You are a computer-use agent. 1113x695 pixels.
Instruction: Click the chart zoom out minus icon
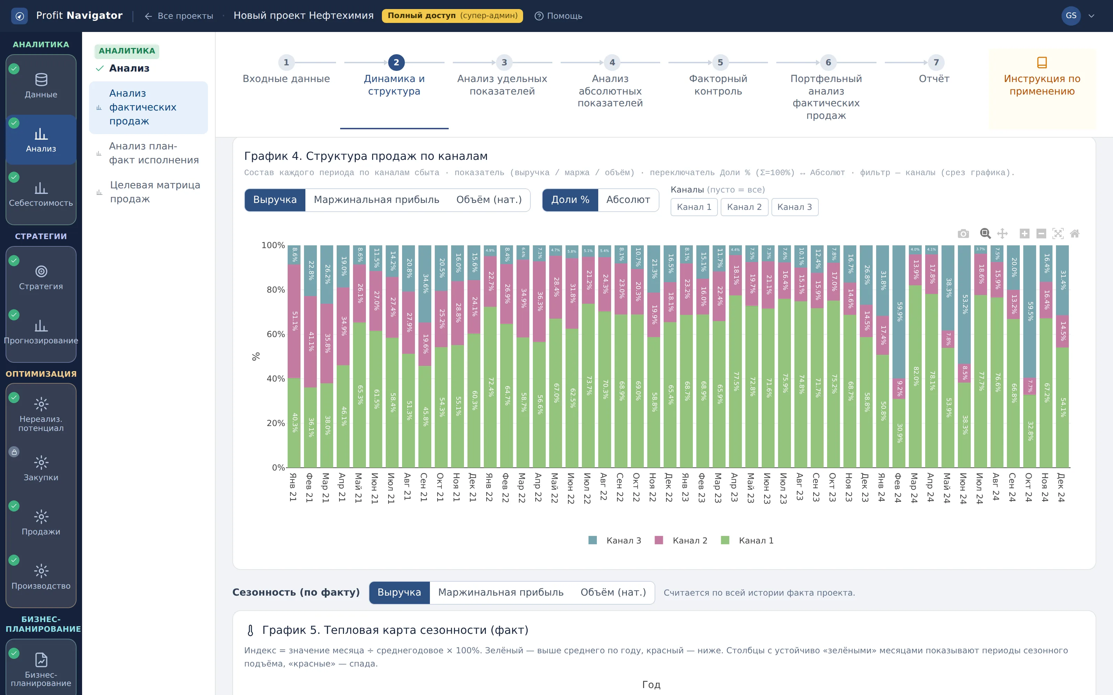point(1041,234)
